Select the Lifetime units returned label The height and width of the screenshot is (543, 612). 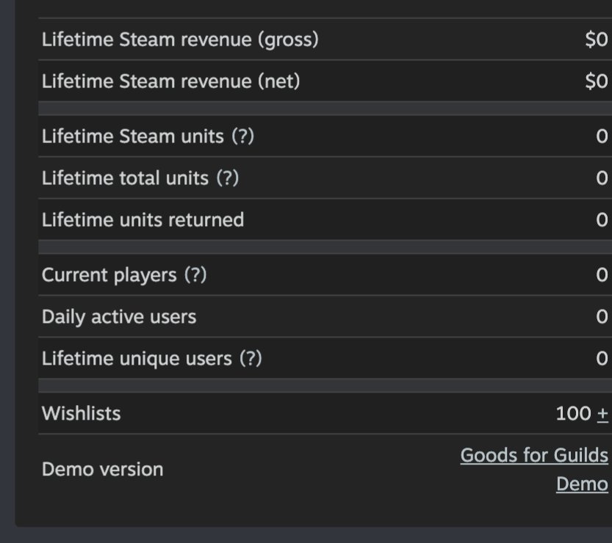tap(143, 220)
